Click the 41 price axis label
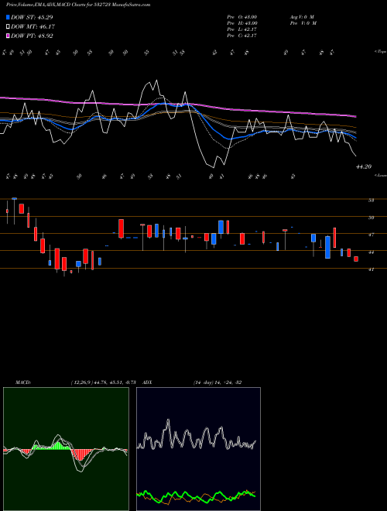The image size is (387, 511). (x=371, y=269)
